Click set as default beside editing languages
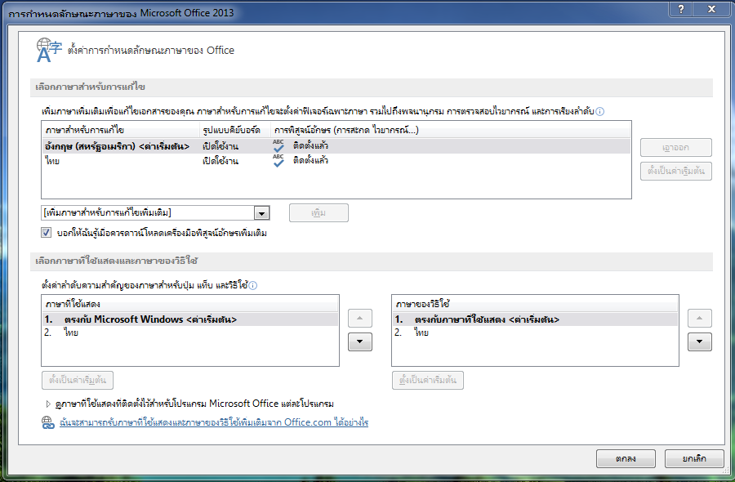 click(x=676, y=171)
